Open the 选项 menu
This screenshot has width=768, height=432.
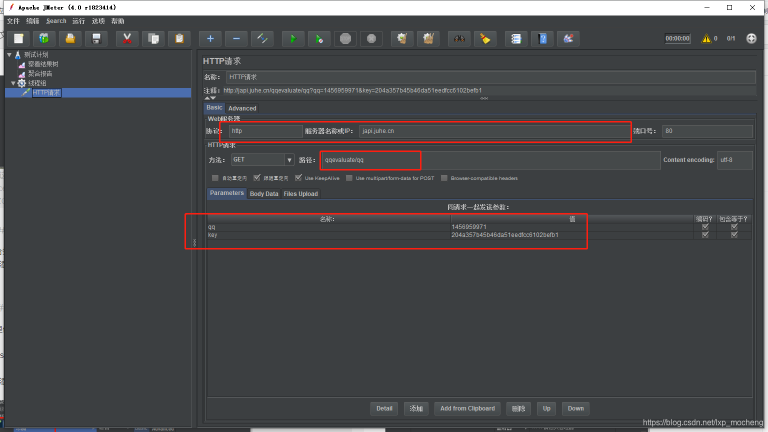[x=98, y=21]
